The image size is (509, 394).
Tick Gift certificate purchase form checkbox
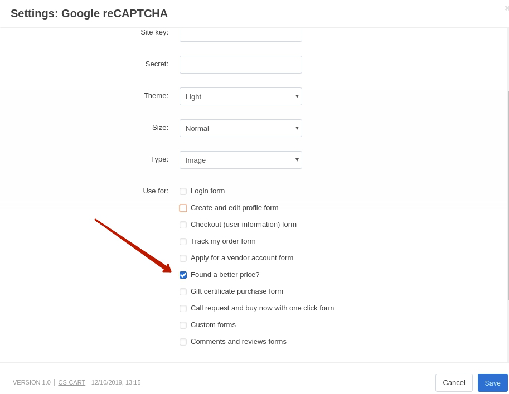tap(183, 292)
